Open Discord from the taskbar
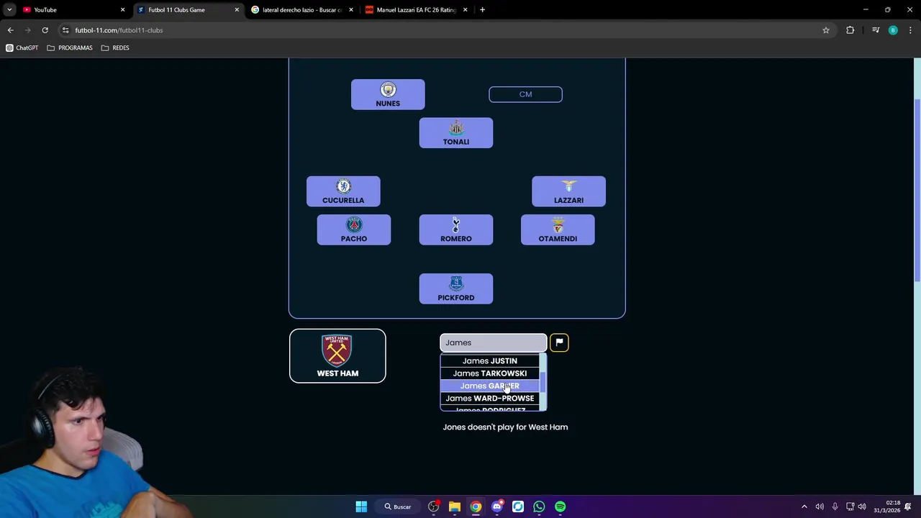 (x=496, y=506)
